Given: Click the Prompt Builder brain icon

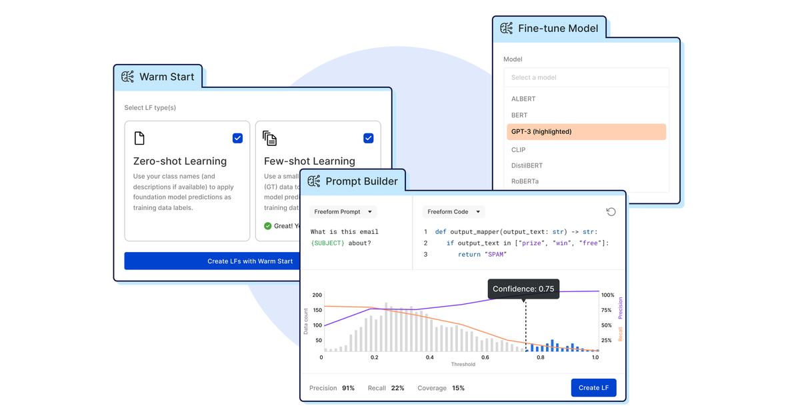Looking at the screenshot, I should point(313,181).
